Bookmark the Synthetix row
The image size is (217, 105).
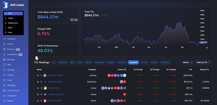click(38, 82)
